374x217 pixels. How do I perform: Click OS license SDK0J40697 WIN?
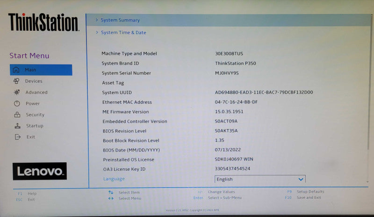[234, 159]
